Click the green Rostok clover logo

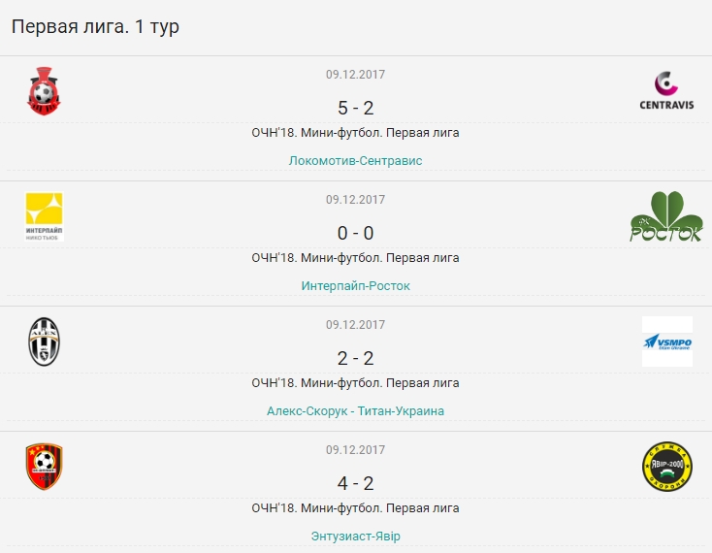[666, 216]
